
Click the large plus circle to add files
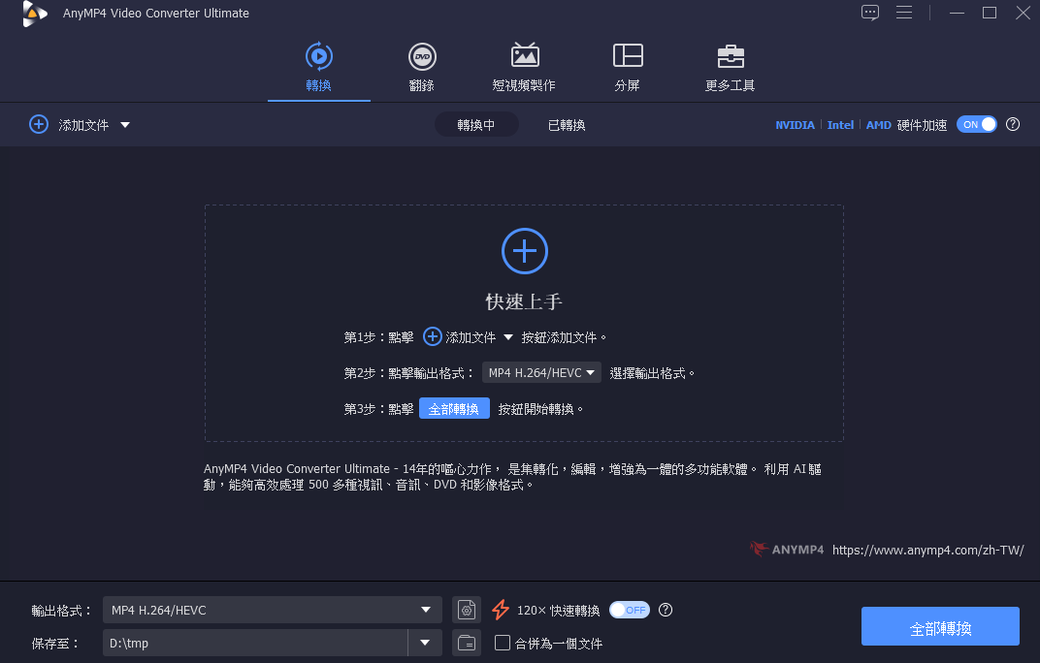pos(525,251)
